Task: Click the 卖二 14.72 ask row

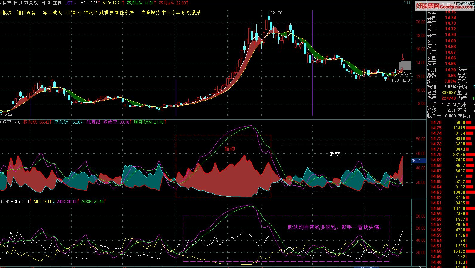Action: [442, 29]
